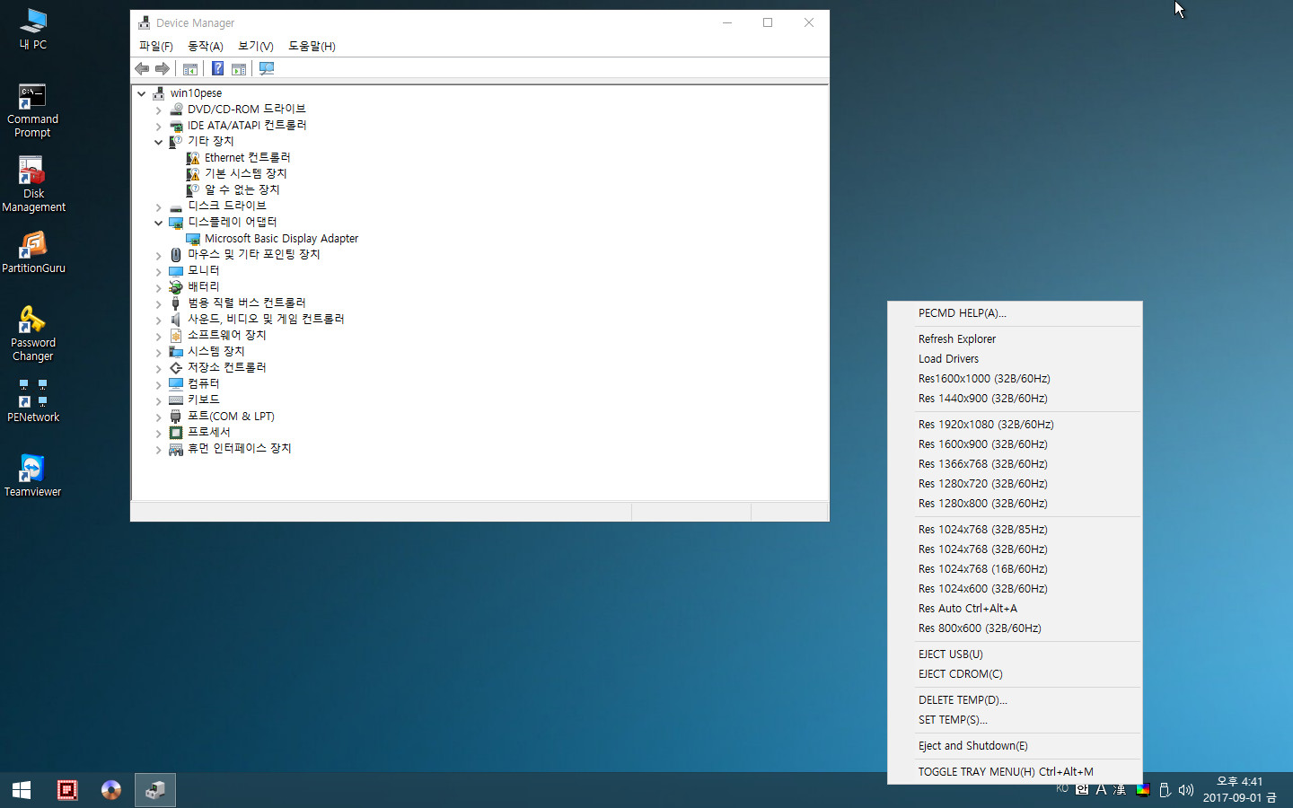1293x808 pixels.
Task: Click the Properties toolbar icon
Action: [x=190, y=69]
